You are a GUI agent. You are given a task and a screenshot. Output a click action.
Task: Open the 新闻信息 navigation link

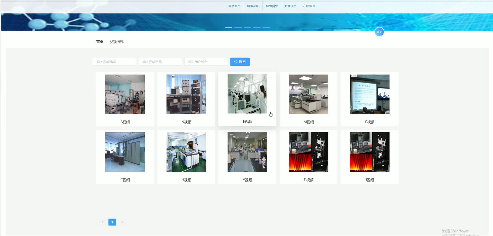290,6
